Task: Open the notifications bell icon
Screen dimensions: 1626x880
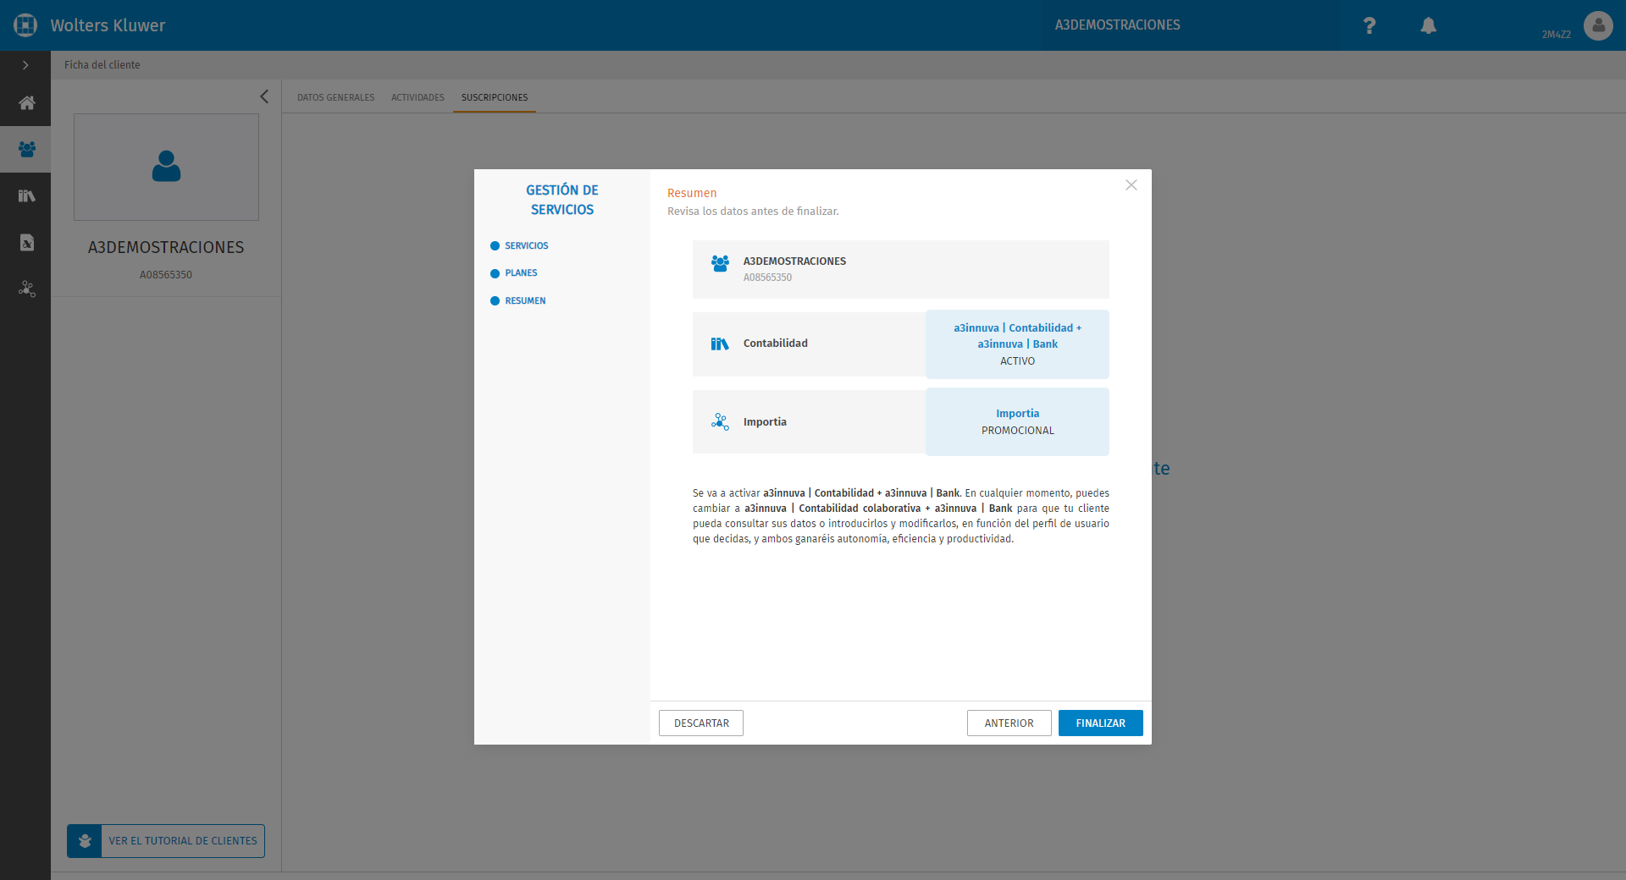Action: coord(1429,25)
